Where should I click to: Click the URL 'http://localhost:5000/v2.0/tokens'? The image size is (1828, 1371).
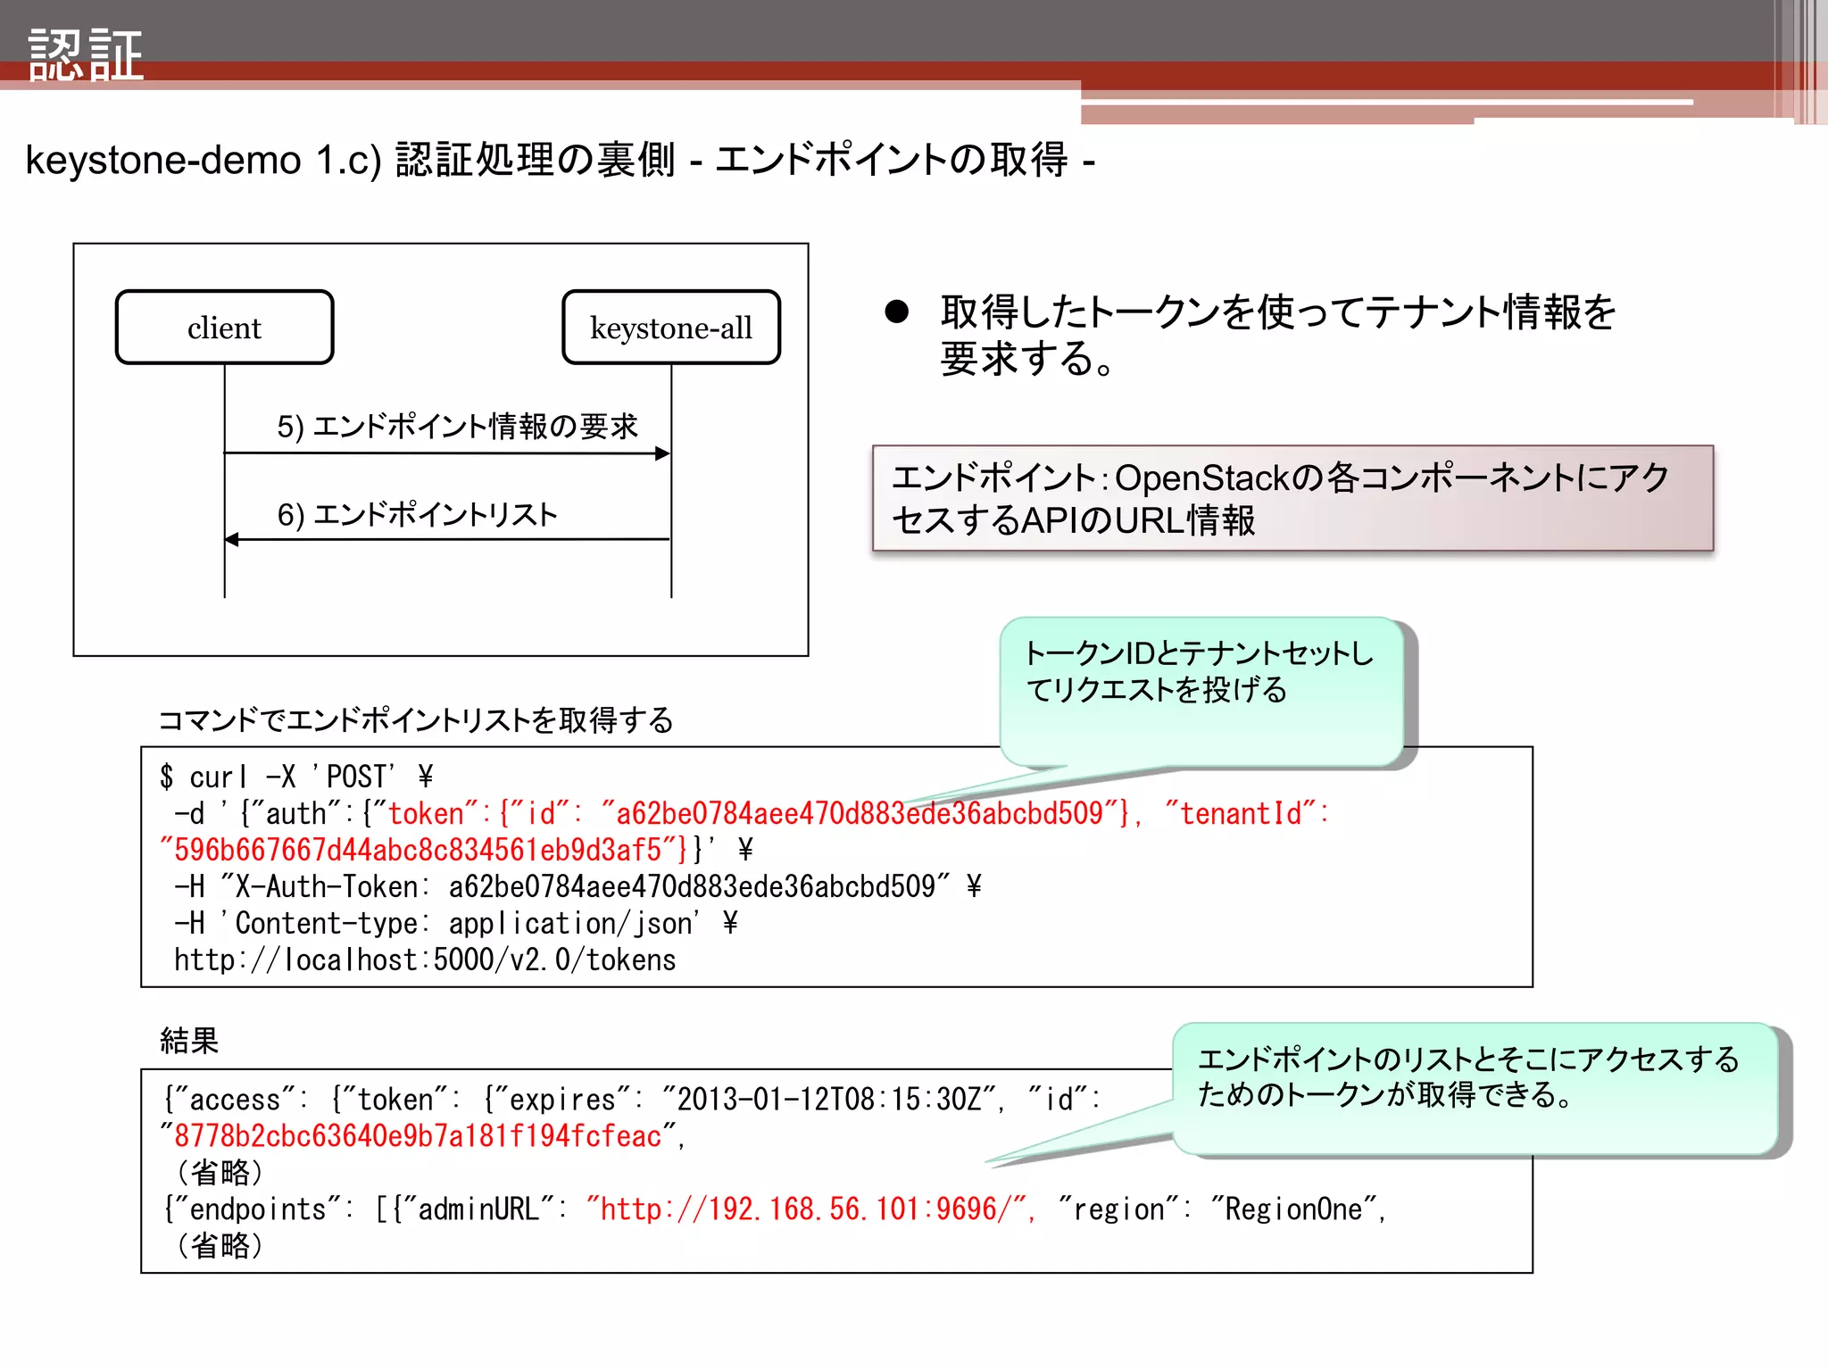[x=425, y=960]
